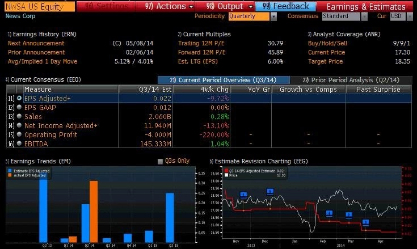The width and height of the screenshot is (417, 249).
Task: Open 5) Earnings Trends (EM)
Action: tap(38, 161)
